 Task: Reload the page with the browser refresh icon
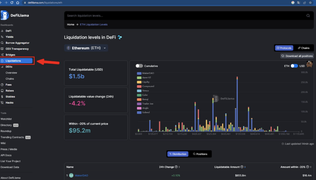coord(12,2)
